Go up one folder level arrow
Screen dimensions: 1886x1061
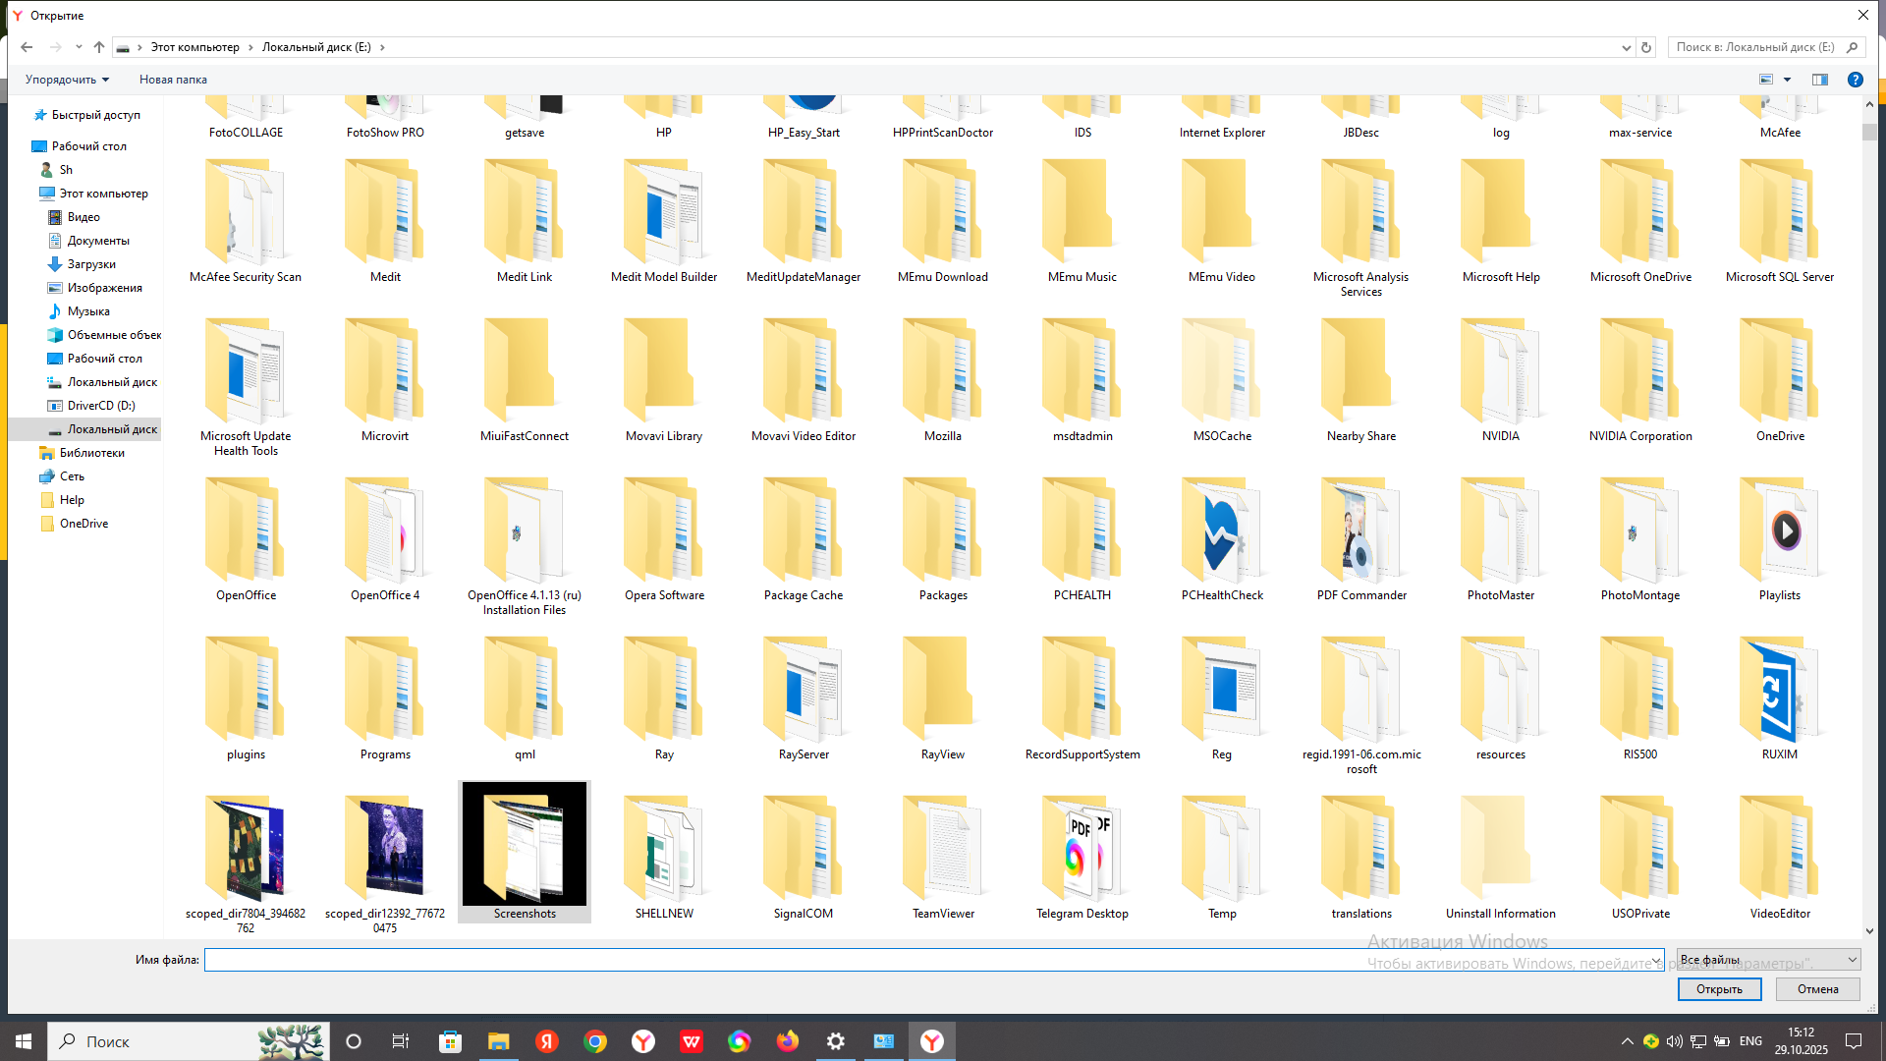[x=99, y=47]
